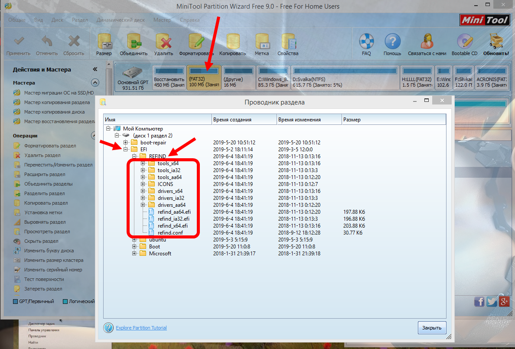The height and width of the screenshot is (349, 515).
Task: Open the FAQ lifebuoy icon
Action: coord(367,41)
